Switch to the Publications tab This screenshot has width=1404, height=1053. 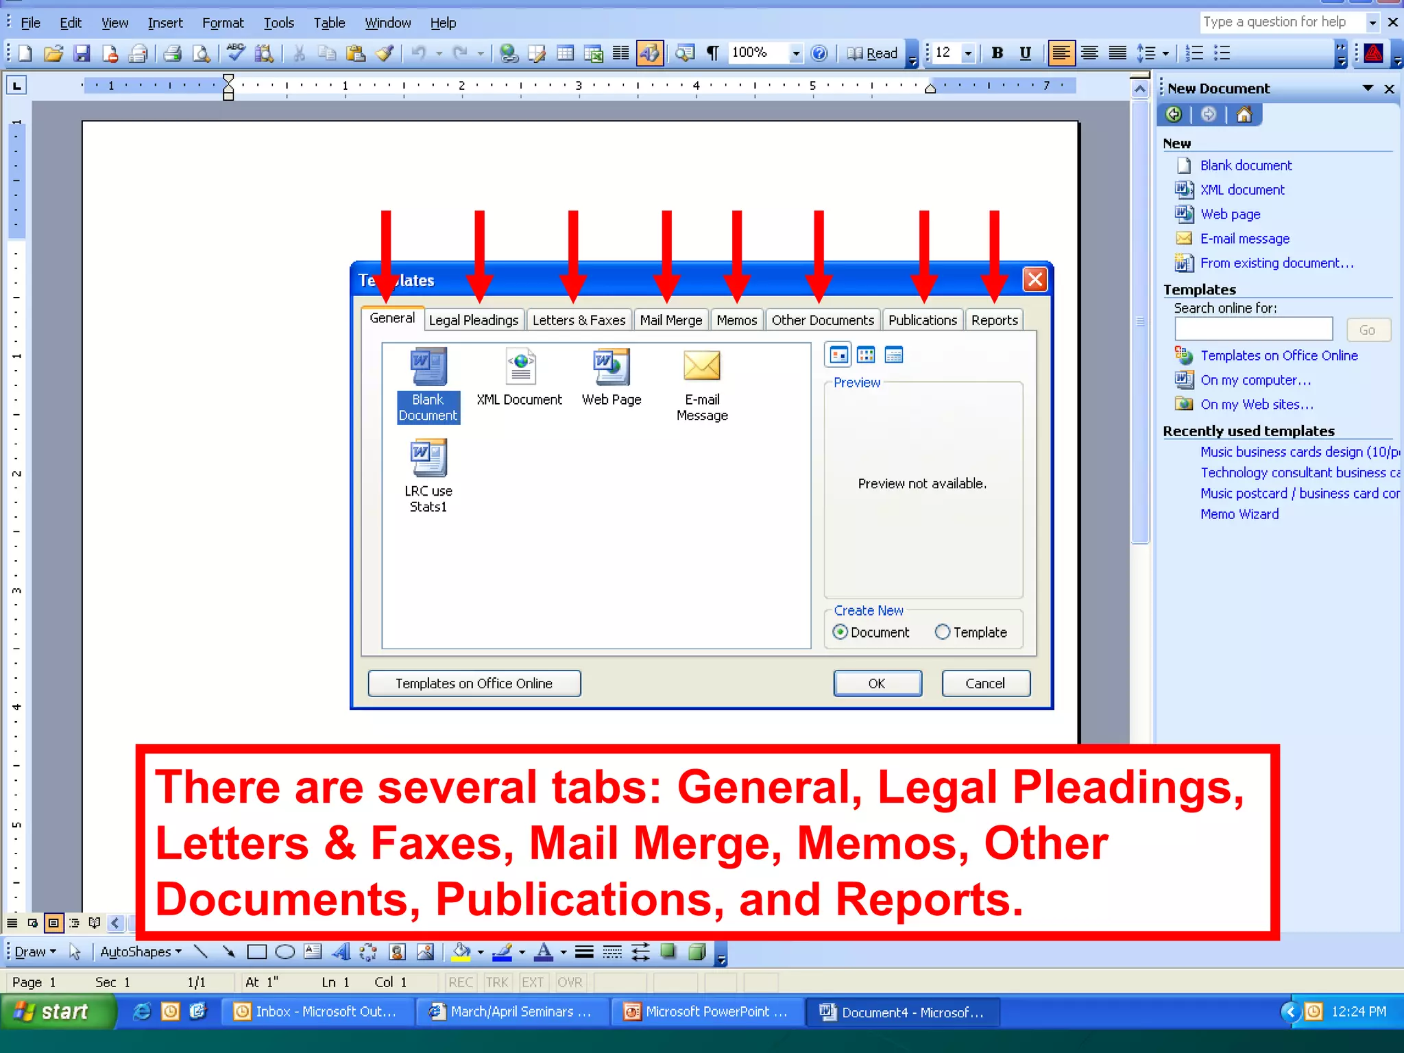pos(923,320)
